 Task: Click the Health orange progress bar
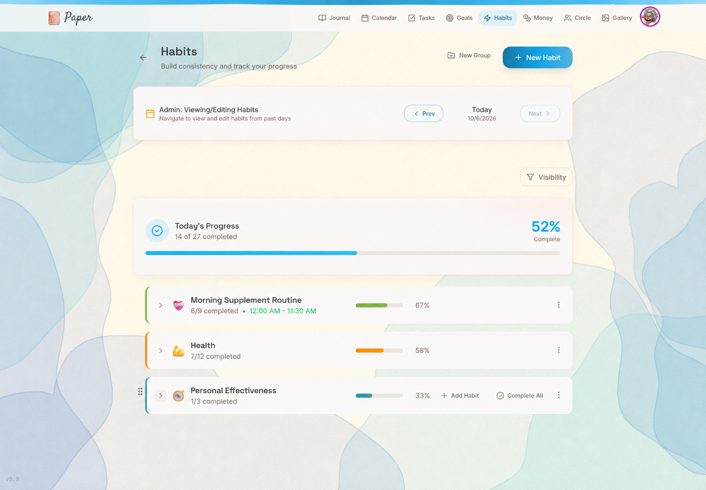[x=379, y=351]
